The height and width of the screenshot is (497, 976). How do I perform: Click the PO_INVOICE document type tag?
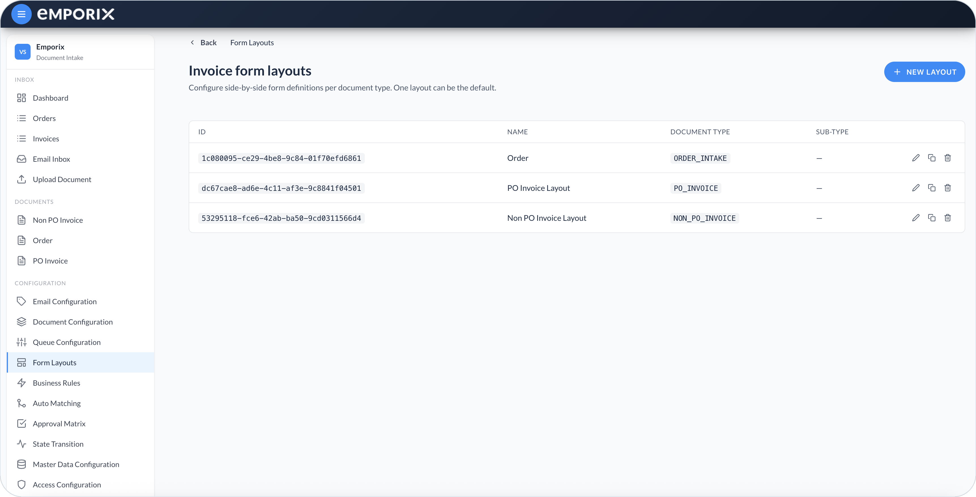click(696, 188)
